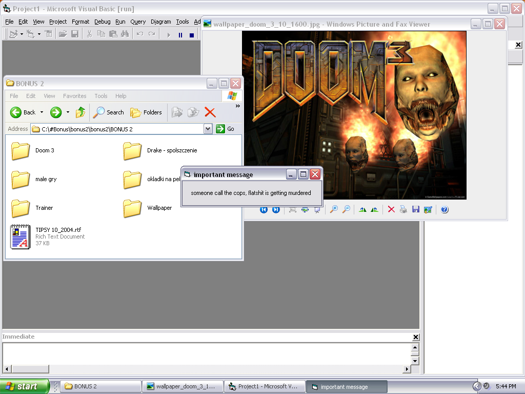Open the Diagram menu in Visual Basic
Screen dimensions: 525x394
[x=160, y=22]
